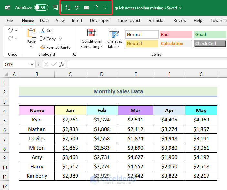
Task: Open Customize Quick Access Toolbar dropdown
Action: point(105,8)
